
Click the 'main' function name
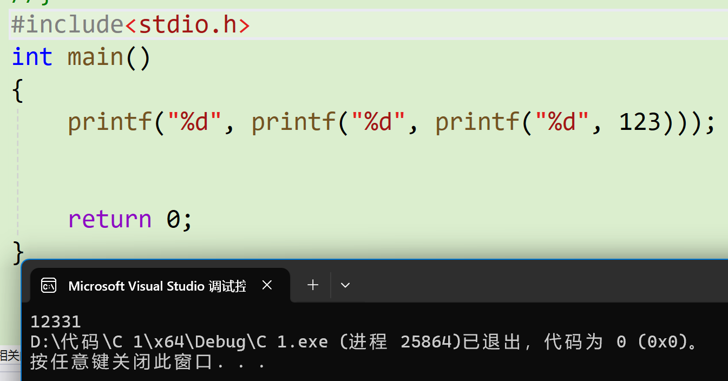pyautogui.click(x=96, y=57)
